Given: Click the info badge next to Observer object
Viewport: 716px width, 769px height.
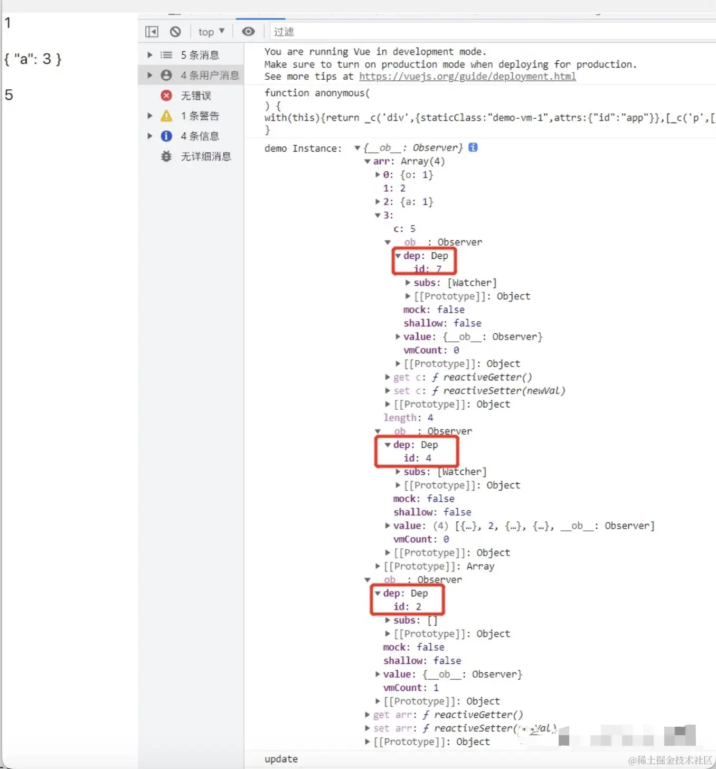Looking at the screenshot, I should click(x=473, y=147).
